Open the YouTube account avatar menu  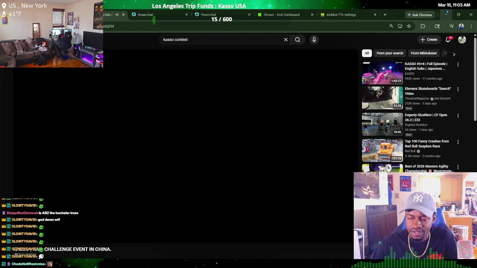tap(462, 39)
